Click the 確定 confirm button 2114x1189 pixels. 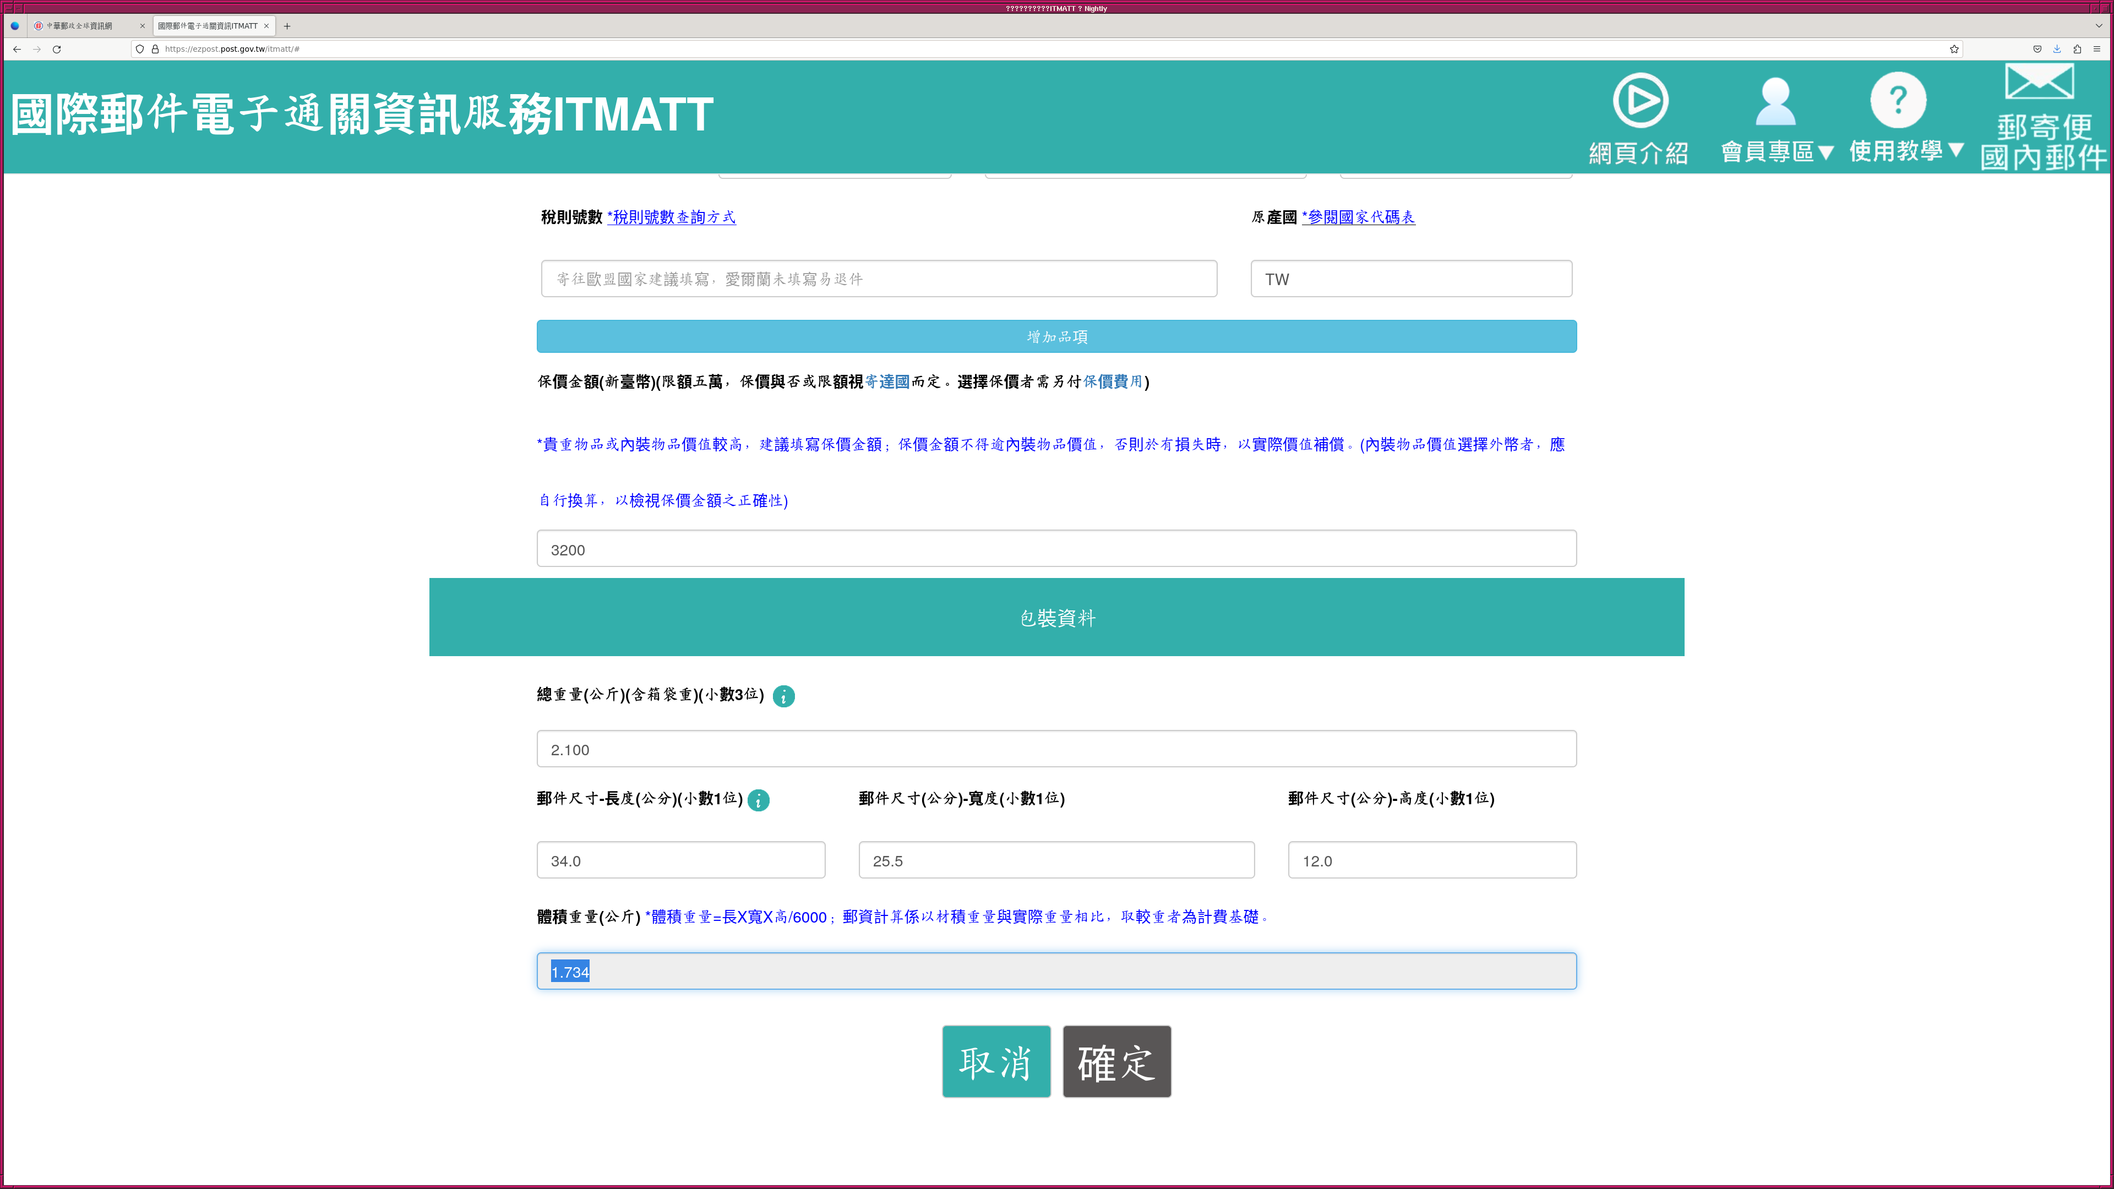[x=1116, y=1062]
